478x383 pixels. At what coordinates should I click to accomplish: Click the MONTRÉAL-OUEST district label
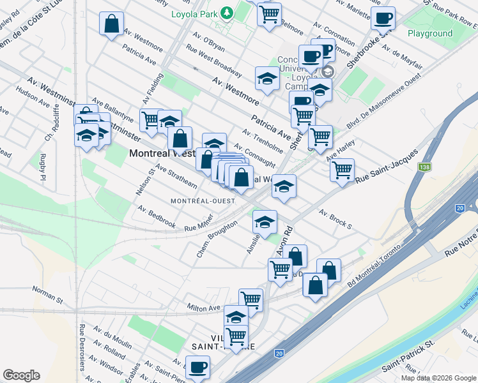pos(203,201)
